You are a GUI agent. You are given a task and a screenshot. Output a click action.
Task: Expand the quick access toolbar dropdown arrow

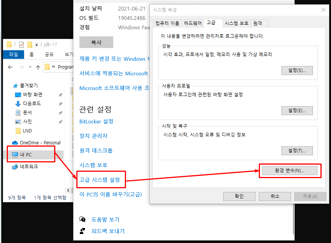pyautogui.click(x=36, y=45)
